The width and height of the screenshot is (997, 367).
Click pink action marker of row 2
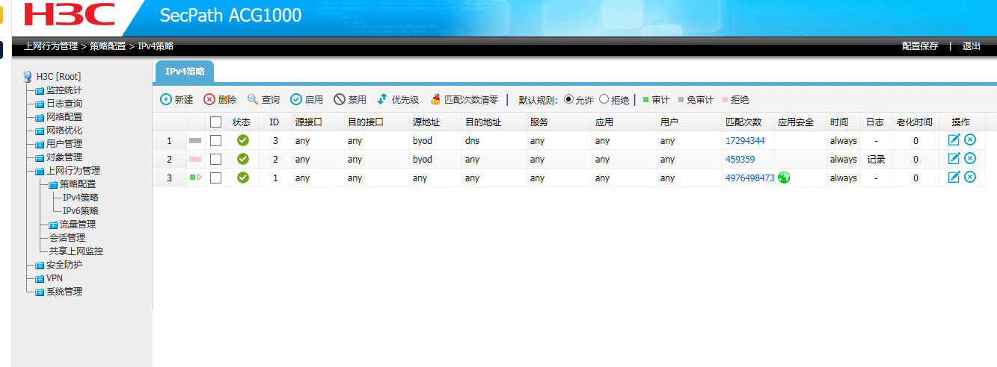tap(195, 159)
